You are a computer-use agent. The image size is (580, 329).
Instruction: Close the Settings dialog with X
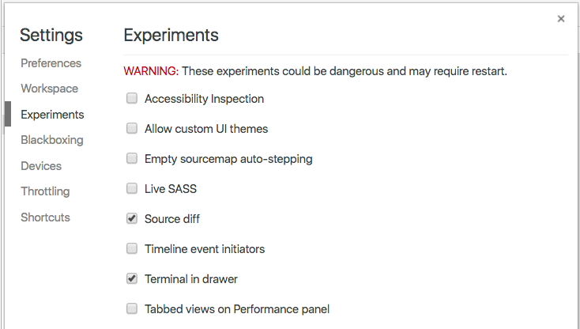point(561,19)
